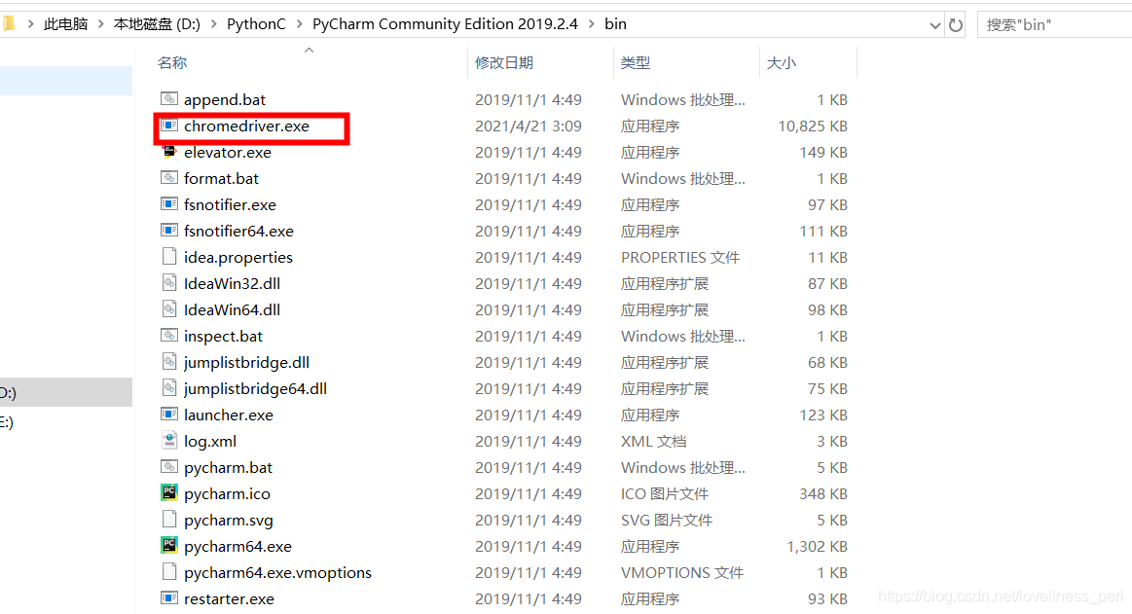Select the log.xml file name
Viewport: 1132px width, 614px height.
(210, 441)
